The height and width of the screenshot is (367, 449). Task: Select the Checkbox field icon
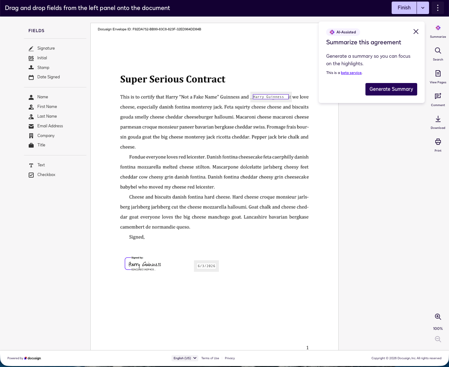click(31, 175)
